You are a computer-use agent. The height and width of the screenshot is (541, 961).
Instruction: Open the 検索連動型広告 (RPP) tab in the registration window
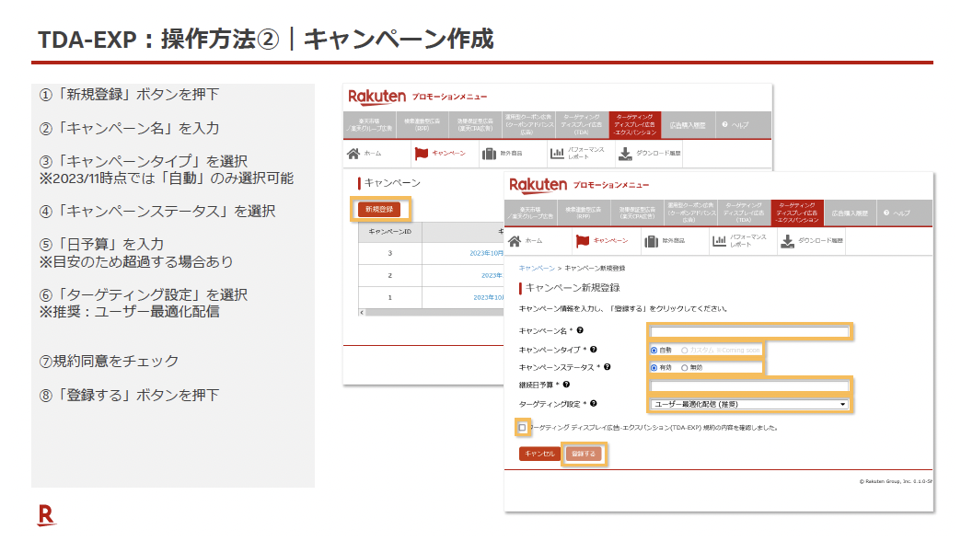[584, 213]
